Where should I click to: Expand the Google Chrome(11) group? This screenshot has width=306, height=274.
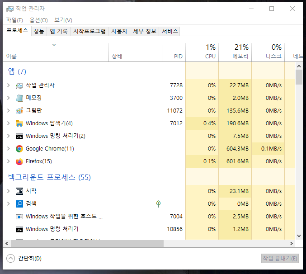9,149
